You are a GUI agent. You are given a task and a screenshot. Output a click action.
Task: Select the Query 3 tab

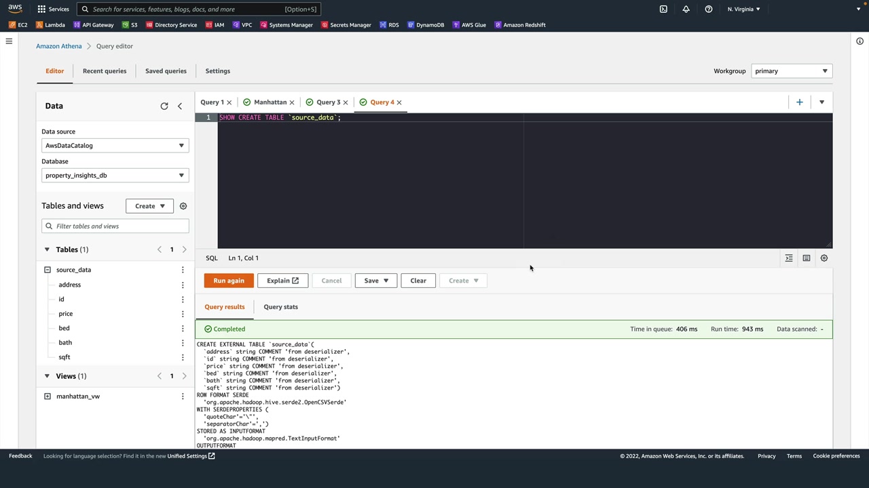329,102
